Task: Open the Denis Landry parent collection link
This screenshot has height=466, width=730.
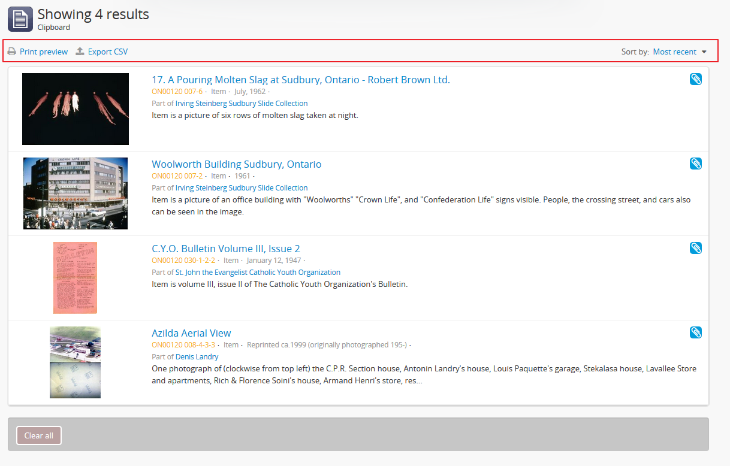Action: pyautogui.click(x=197, y=356)
